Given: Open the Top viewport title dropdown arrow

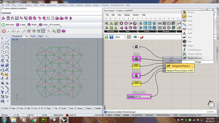Looking at the screenshot, I should [x=17, y=40].
